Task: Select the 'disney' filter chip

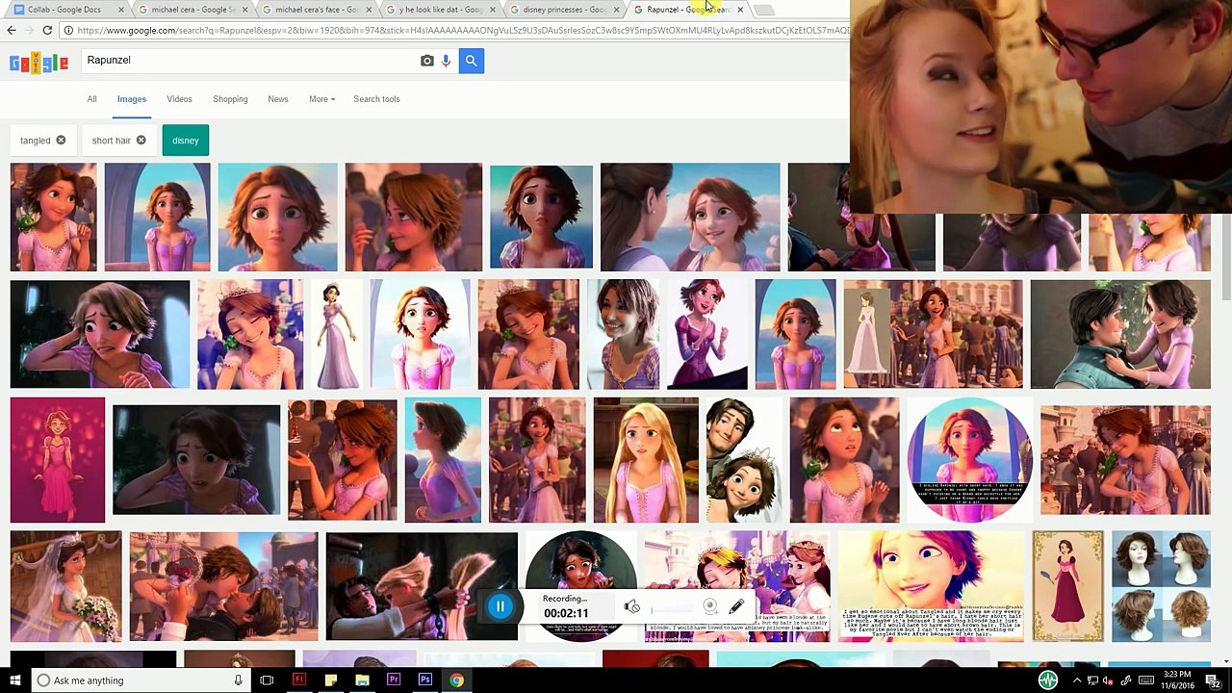Action: (186, 141)
